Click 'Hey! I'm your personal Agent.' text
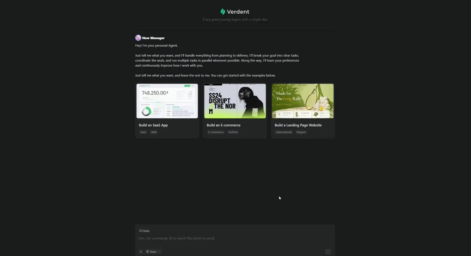471x256 pixels. [x=157, y=45]
